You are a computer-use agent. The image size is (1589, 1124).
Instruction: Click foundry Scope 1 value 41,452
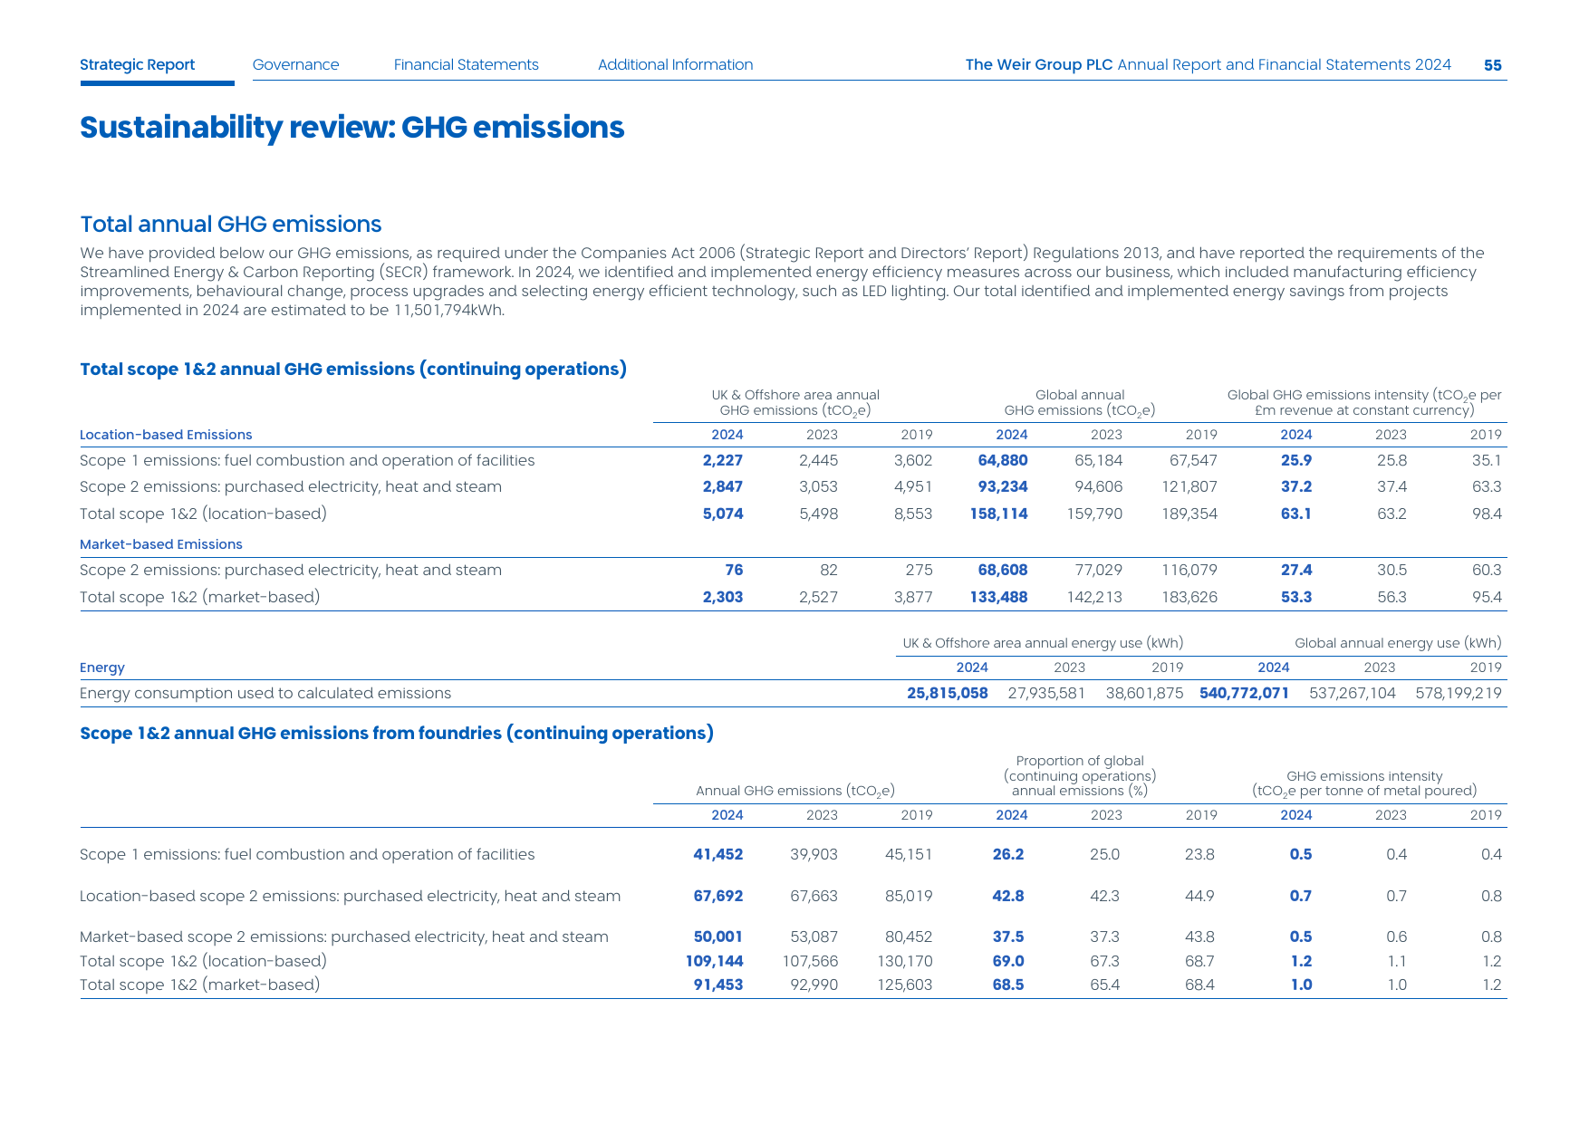tap(718, 854)
